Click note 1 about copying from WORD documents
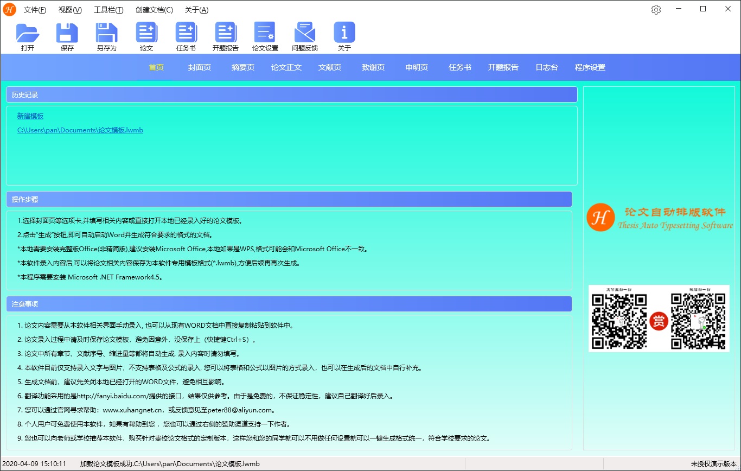This screenshot has height=471, width=741. coord(156,326)
